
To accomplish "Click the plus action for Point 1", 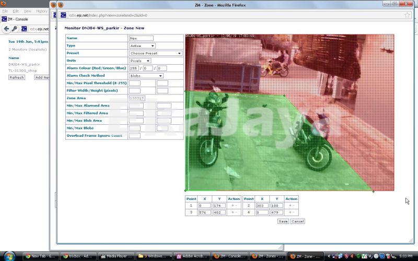I will click(231, 206).
